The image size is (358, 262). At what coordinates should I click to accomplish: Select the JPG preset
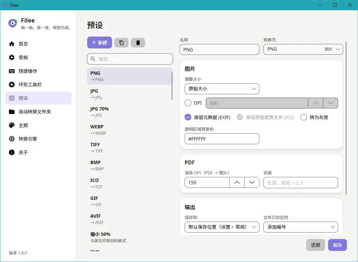[x=130, y=94]
